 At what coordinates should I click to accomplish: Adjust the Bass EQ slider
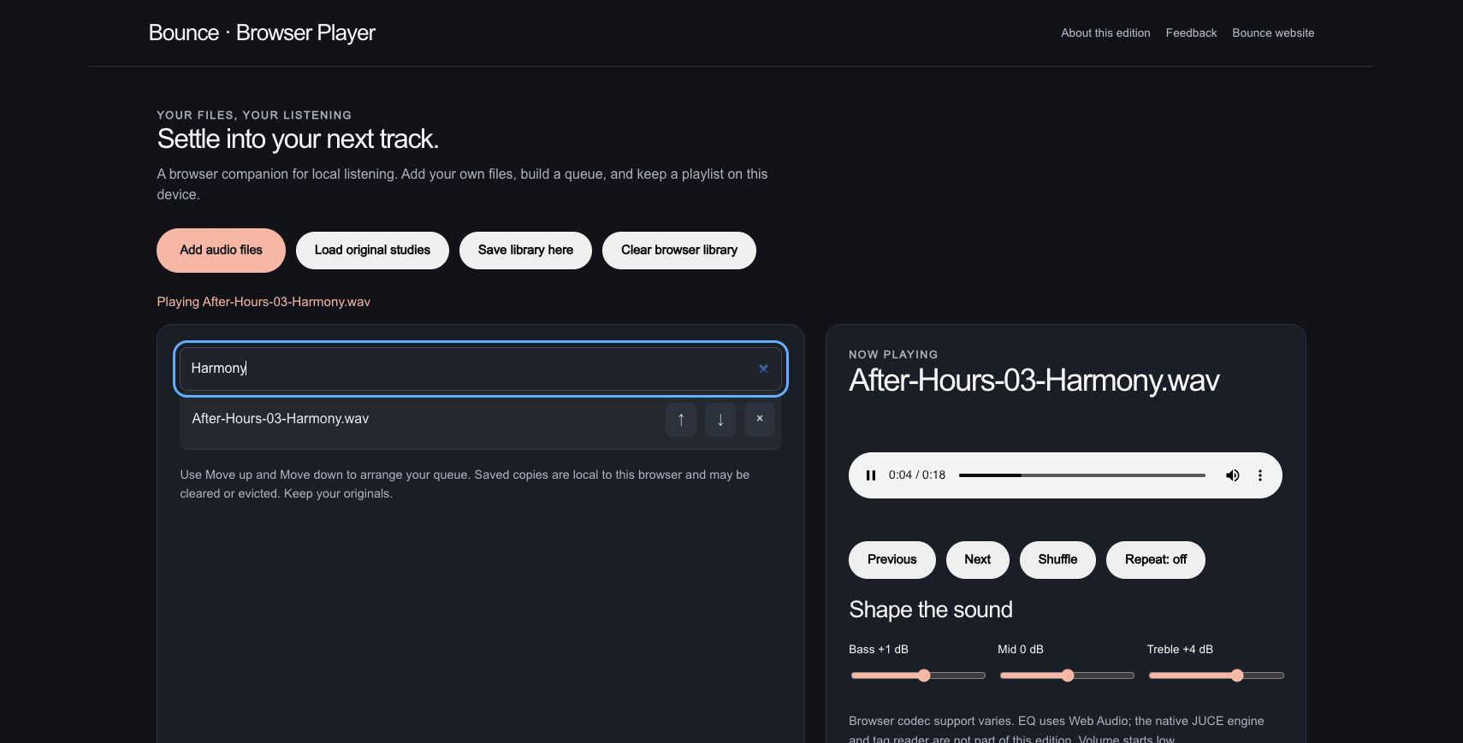918,675
